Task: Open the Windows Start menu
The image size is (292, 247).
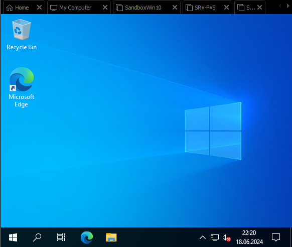Action: pos(13,237)
